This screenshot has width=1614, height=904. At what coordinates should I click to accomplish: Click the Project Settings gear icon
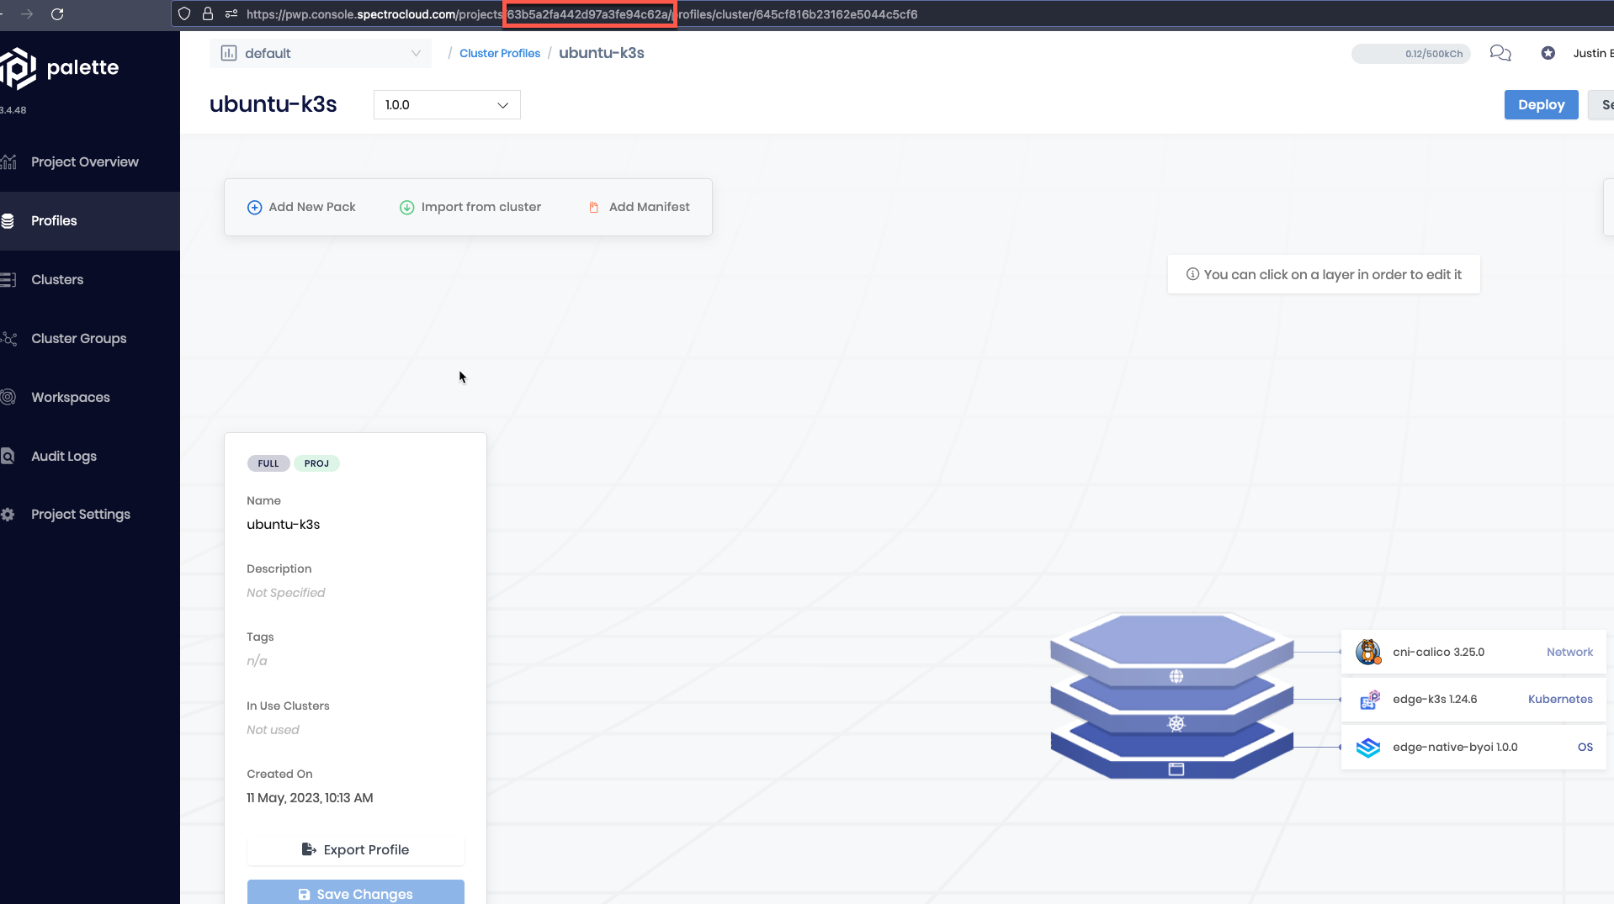(x=8, y=514)
